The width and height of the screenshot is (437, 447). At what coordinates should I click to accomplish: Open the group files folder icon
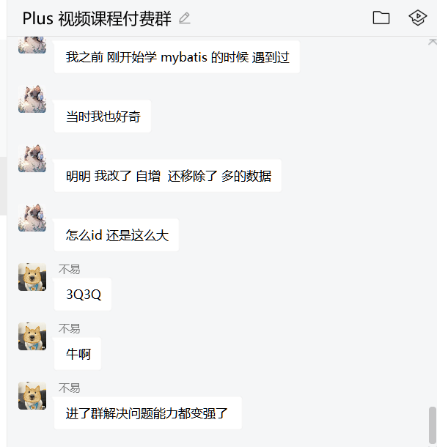381,18
